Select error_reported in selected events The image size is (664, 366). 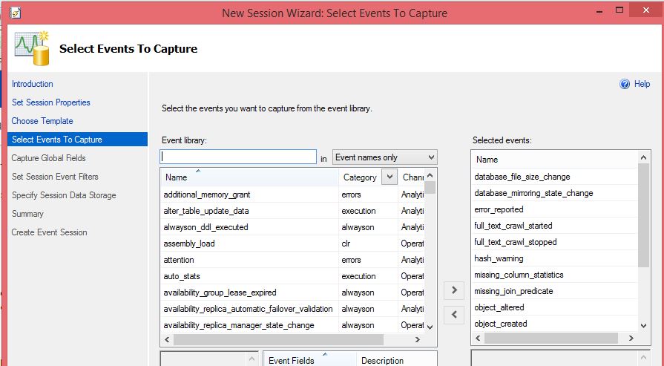pyautogui.click(x=499, y=209)
